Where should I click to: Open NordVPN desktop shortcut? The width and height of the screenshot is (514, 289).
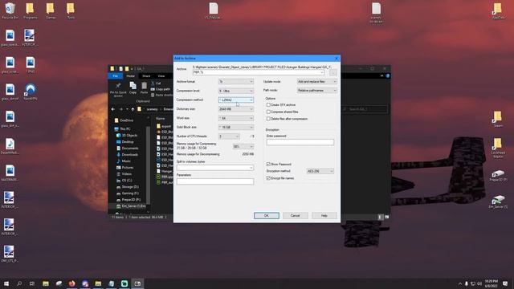[x=31, y=92]
